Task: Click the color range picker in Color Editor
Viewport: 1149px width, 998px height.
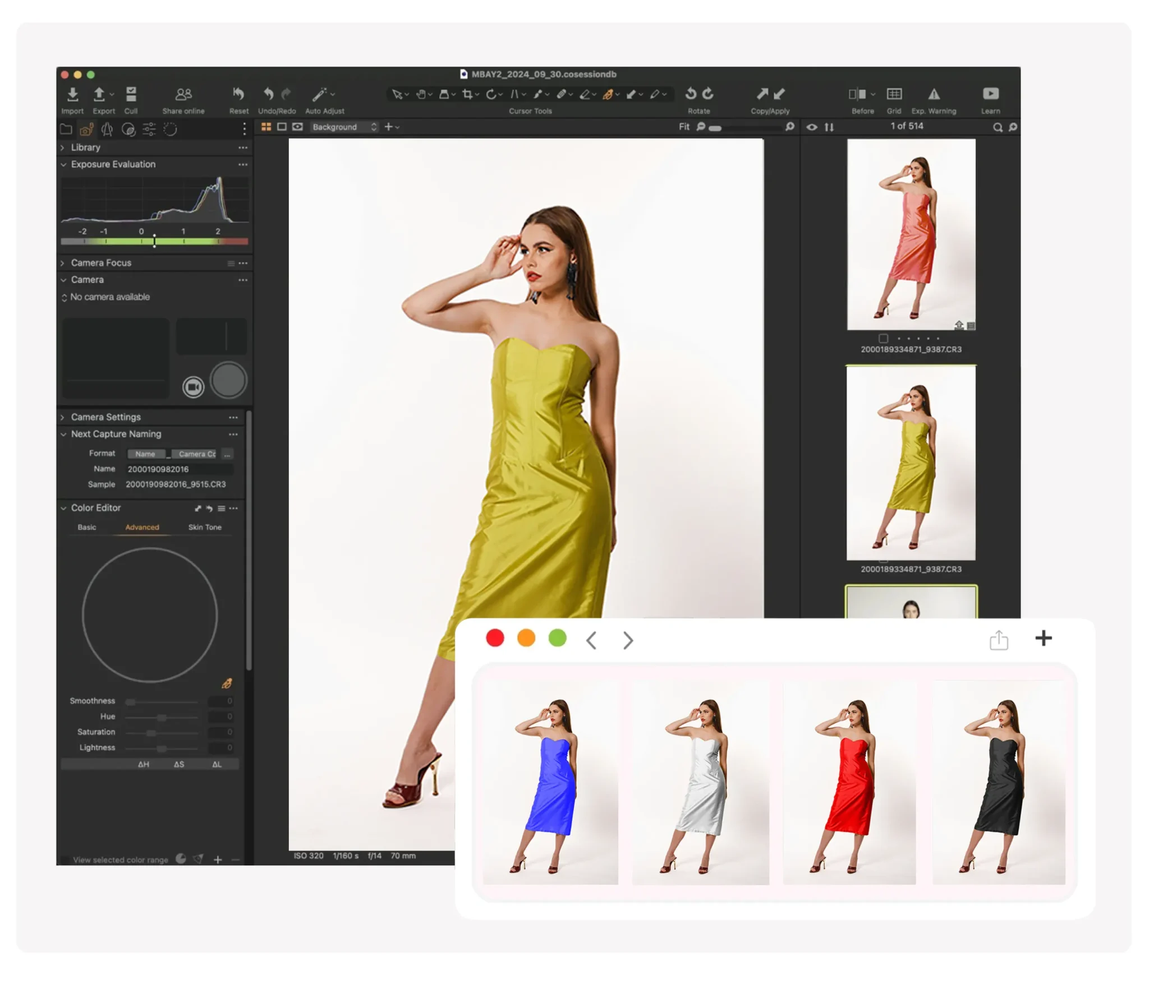Action: coord(228,683)
